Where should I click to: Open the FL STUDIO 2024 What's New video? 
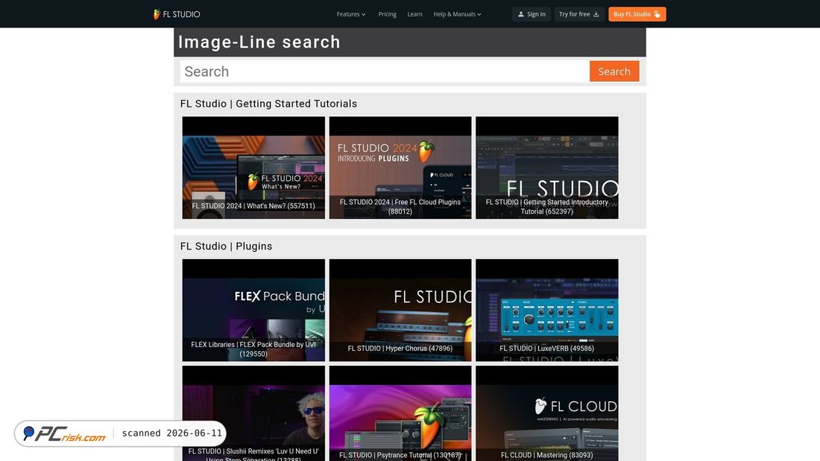coord(253,168)
